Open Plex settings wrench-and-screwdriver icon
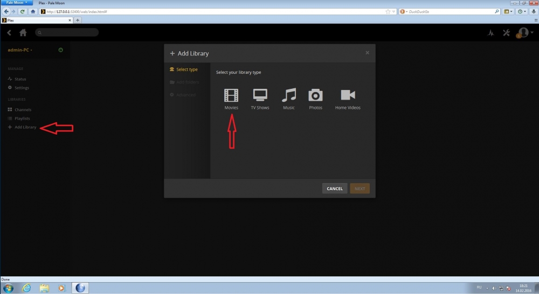 point(506,33)
